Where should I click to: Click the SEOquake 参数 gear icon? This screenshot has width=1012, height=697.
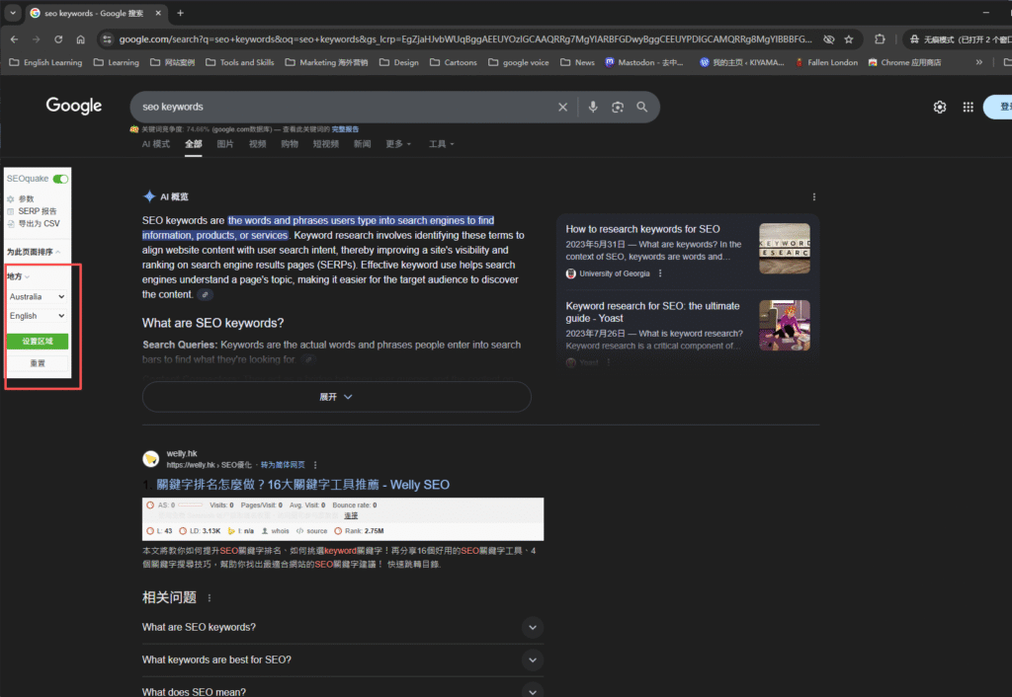(12, 199)
